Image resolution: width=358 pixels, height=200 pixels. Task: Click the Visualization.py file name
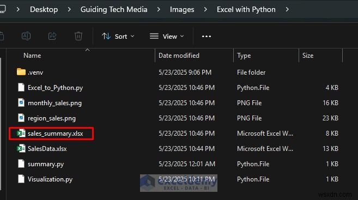click(50, 179)
